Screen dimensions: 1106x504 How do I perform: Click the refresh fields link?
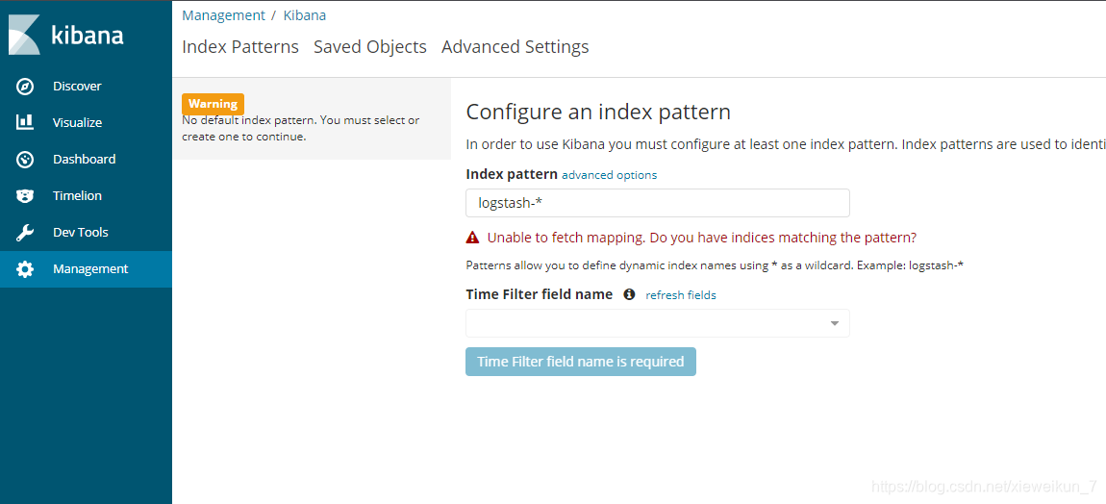pos(681,295)
